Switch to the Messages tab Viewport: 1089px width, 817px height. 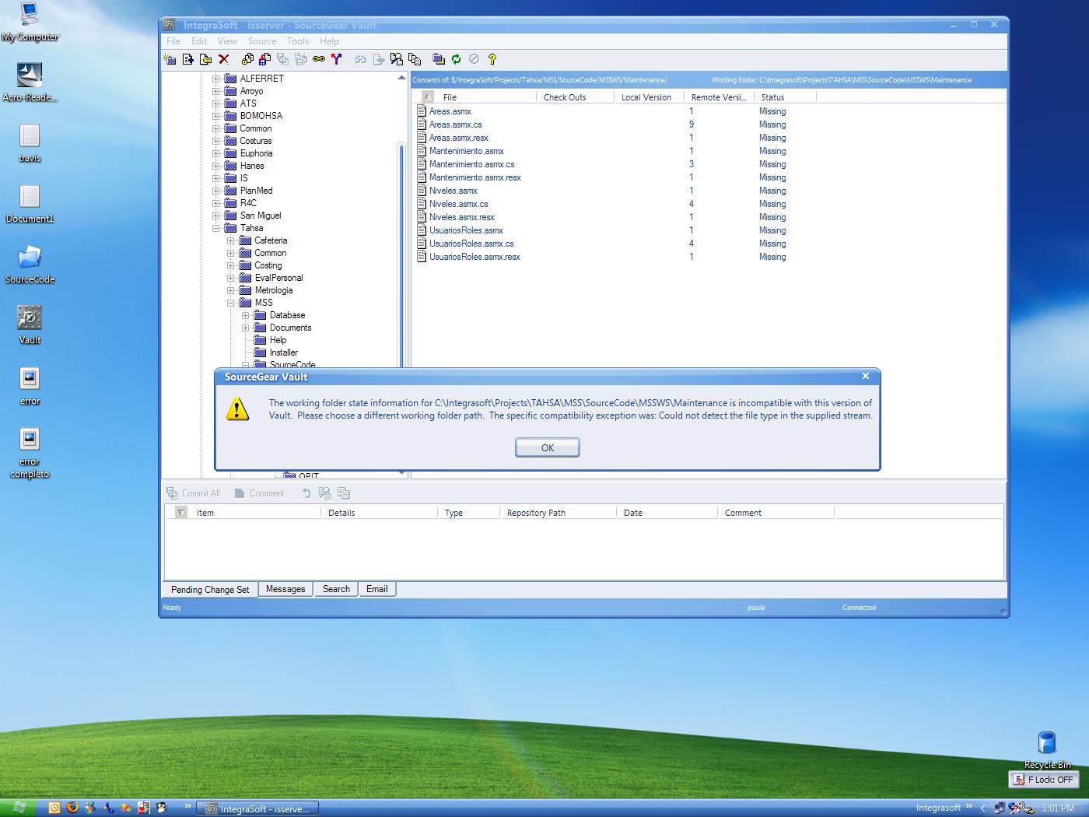pyautogui.click(x=285, y=589)
